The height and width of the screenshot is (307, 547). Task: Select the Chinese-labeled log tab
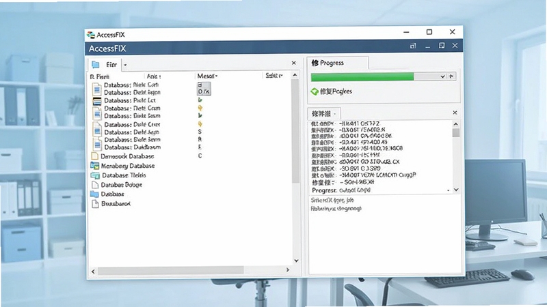pyautogui.click(x=323, y=113)
